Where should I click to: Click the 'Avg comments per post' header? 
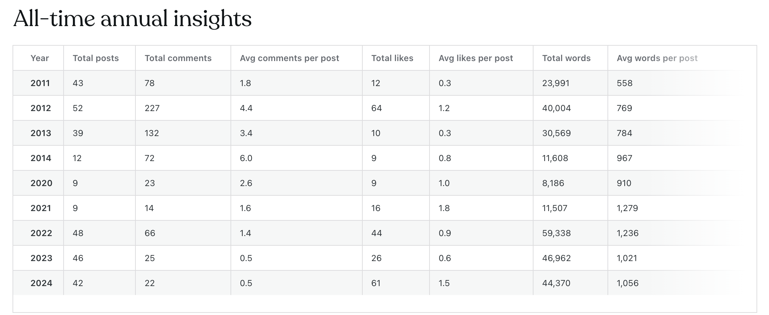[x=289, y=58]
